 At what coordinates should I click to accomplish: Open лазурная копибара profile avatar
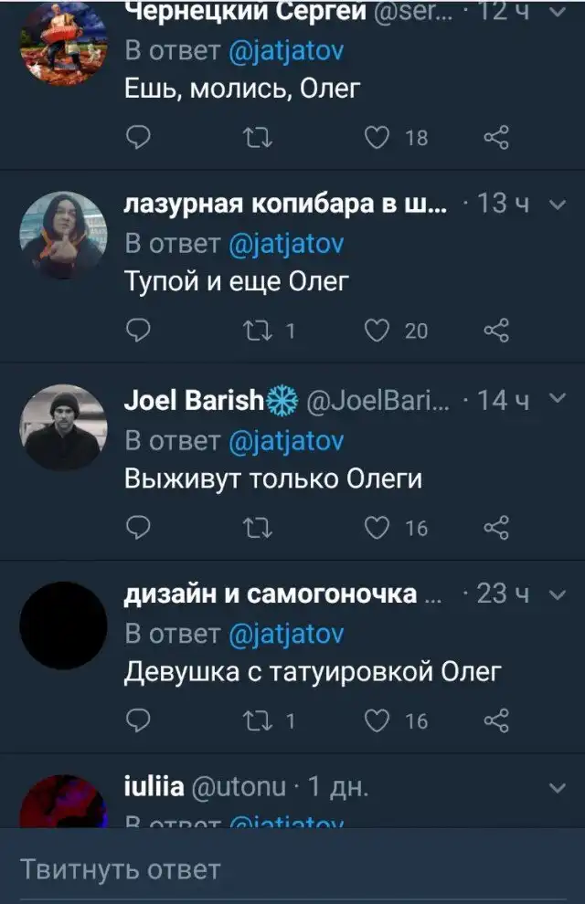pos(63,236)
